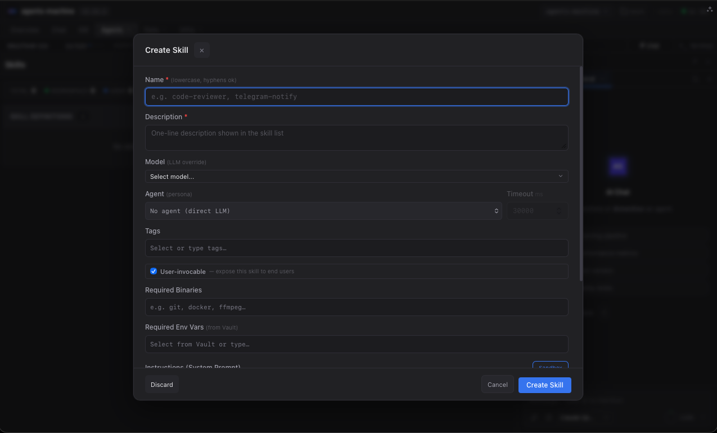Click the chevron on the Select model field
717x433 pixels.
click(561, 176)
